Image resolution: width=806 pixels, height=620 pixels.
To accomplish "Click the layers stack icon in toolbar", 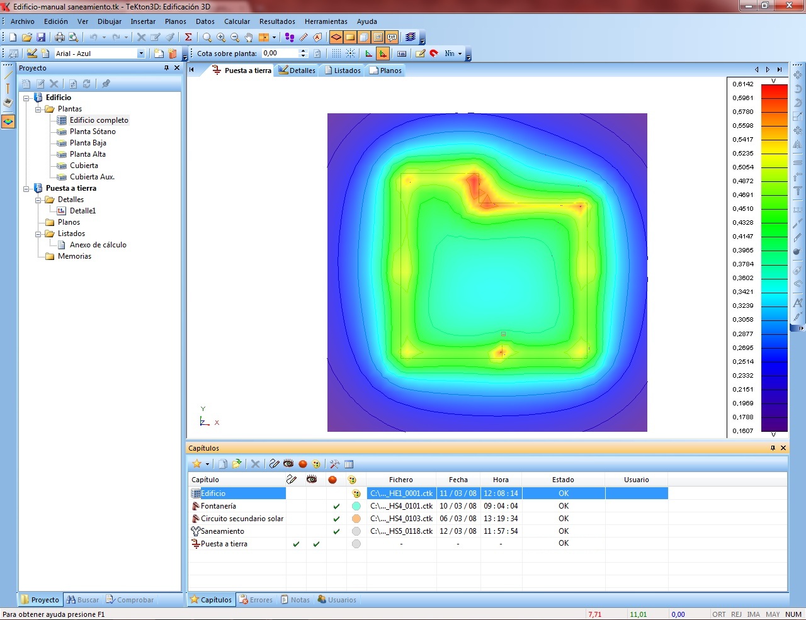I will pyautogui.click(x=411, y=38).
